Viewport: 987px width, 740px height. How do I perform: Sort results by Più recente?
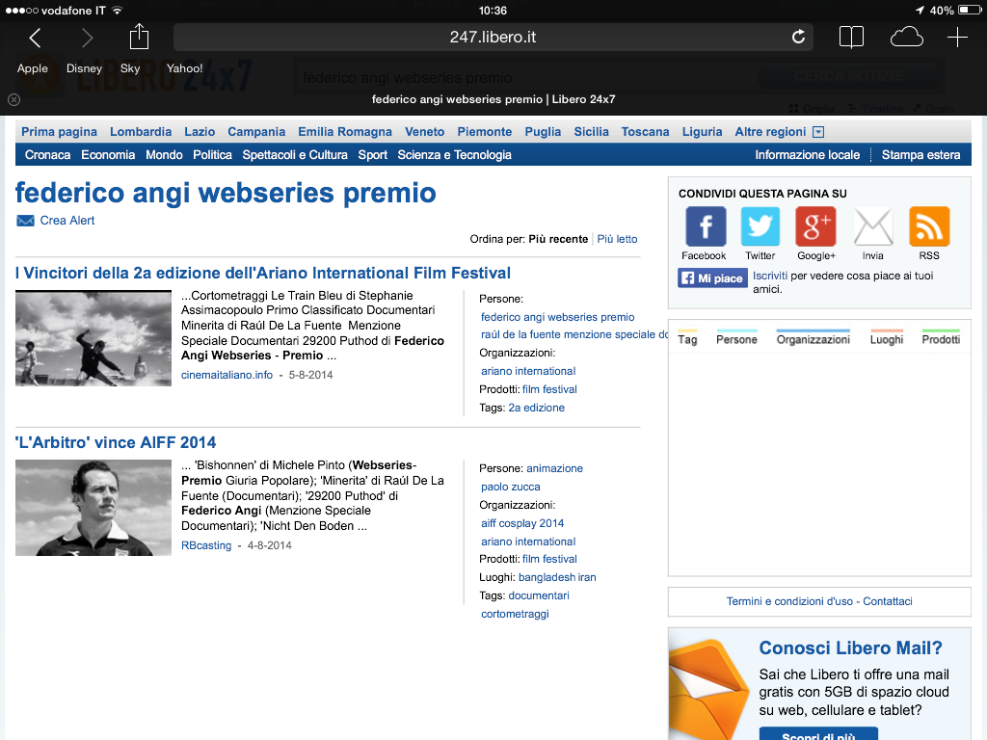pyautogui.click(x=558, y=239)
